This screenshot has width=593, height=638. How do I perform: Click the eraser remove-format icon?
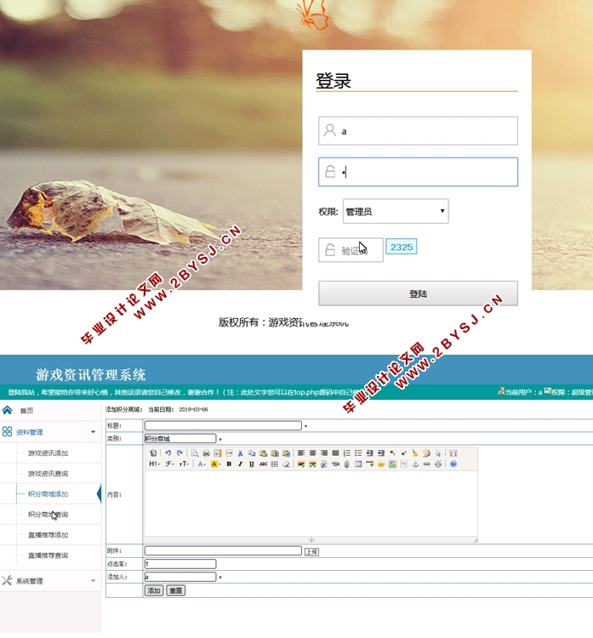286,464
